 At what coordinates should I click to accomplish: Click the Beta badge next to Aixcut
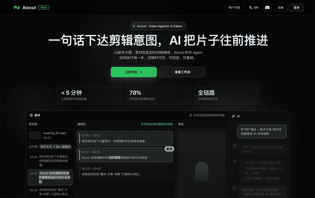44,8
